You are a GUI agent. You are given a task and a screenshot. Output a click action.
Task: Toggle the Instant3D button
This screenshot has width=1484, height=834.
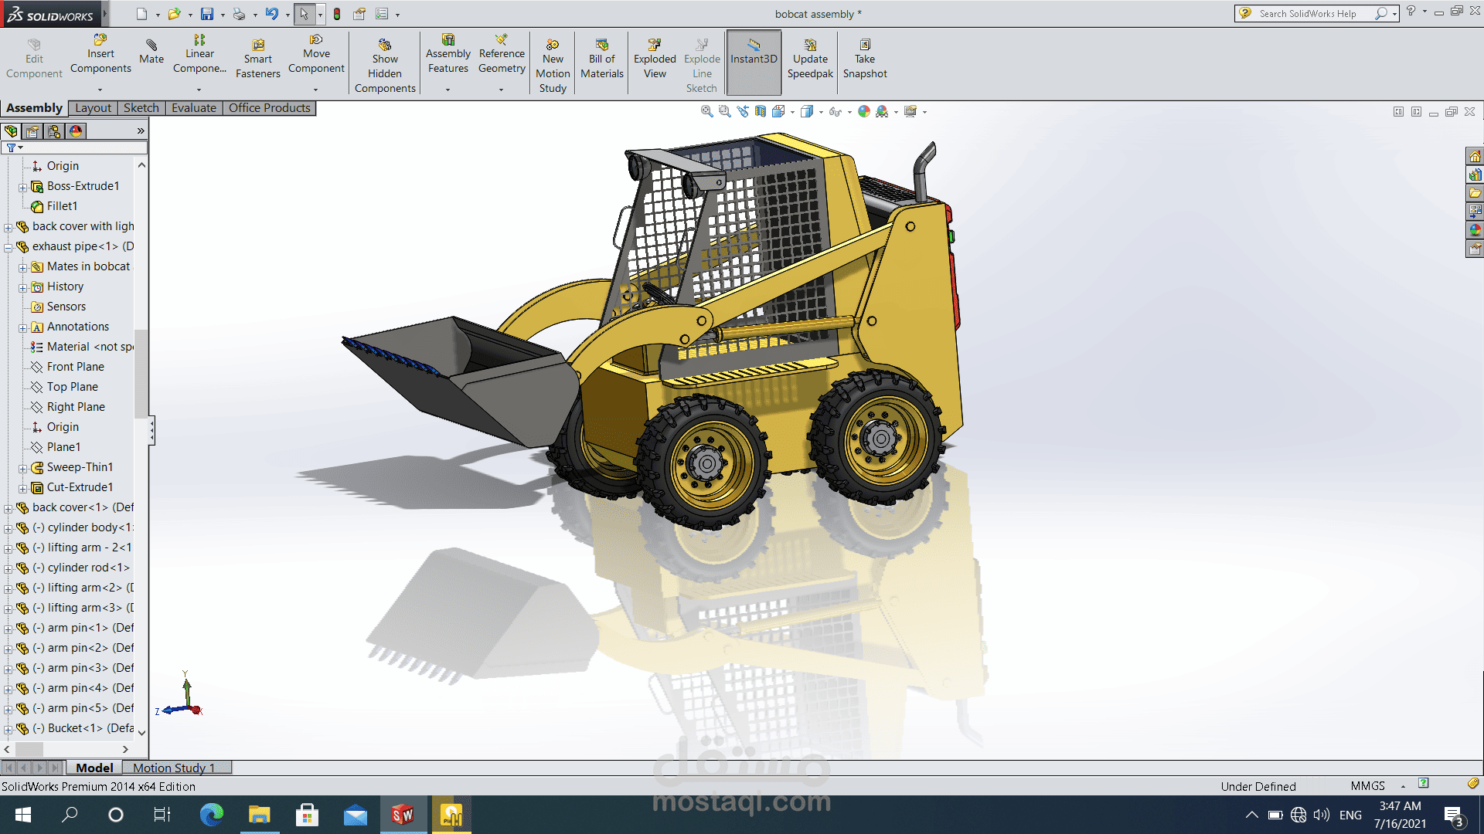click(754, 62)
